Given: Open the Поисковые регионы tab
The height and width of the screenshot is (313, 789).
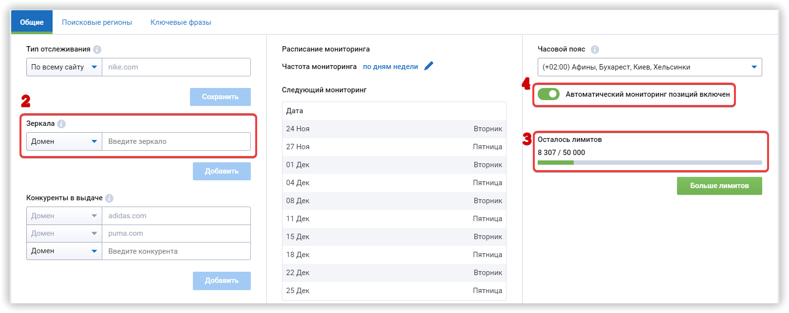Looking at the screenshot, I should click(x=97, y=22).
